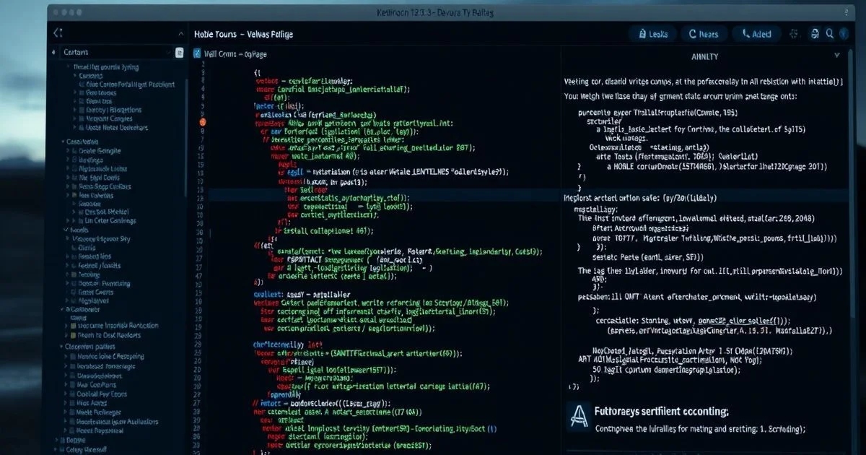Click the small square icon beside Certans
866x455 pixels.
click(x=179, y=53)
